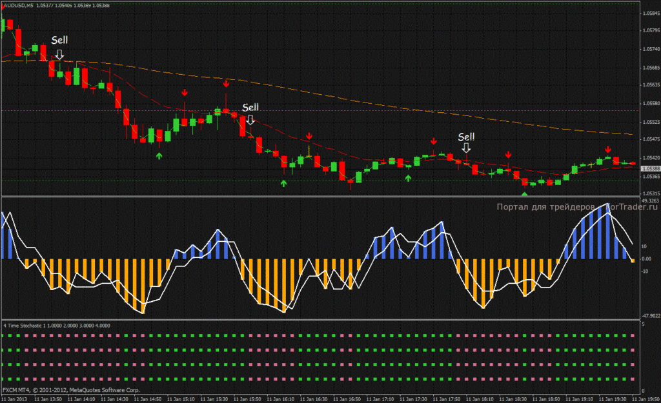Image resolution: width=661 pixels, height=403 pixels.
Task: Click the first Sell label near 13:50
Action: [59, 41]
